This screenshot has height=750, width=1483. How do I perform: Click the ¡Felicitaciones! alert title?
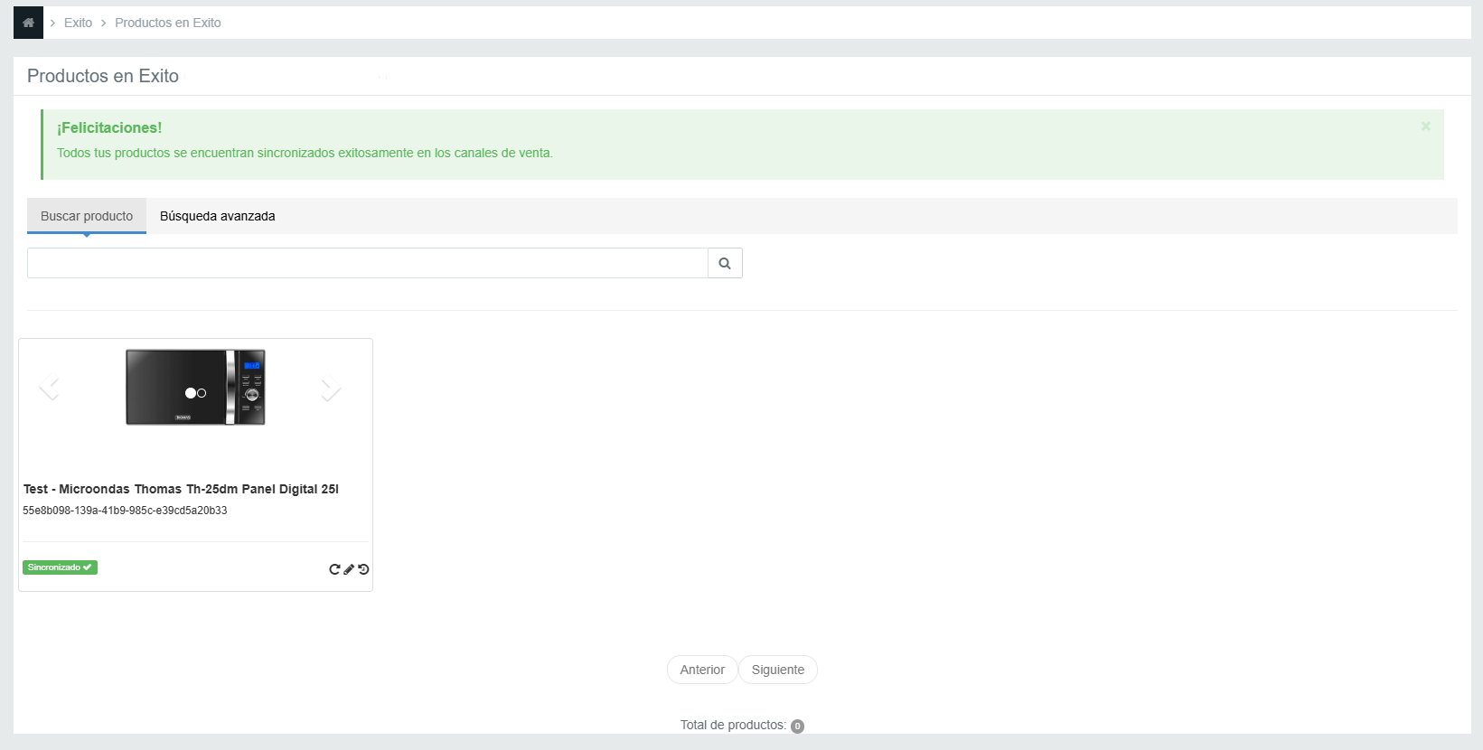(x=109, y=127)
